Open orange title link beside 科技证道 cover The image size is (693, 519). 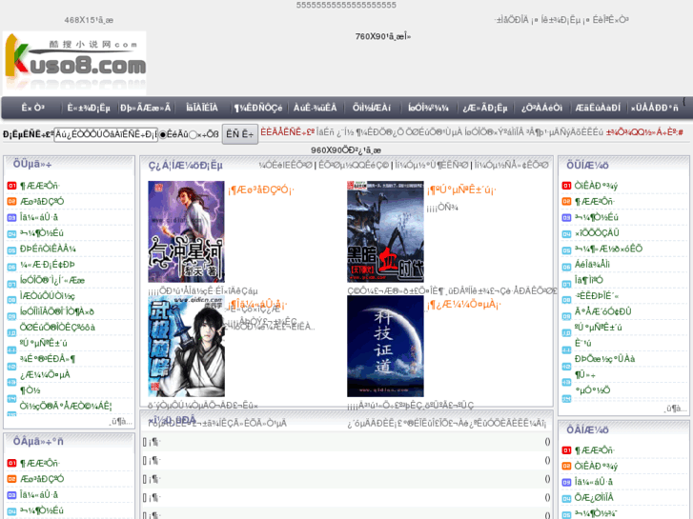coord(464,305)
